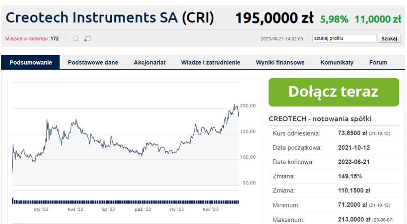Click the Miejsce w rankingu link
Image resolution: width=407 pixels, height=224 pixels.
27,39
